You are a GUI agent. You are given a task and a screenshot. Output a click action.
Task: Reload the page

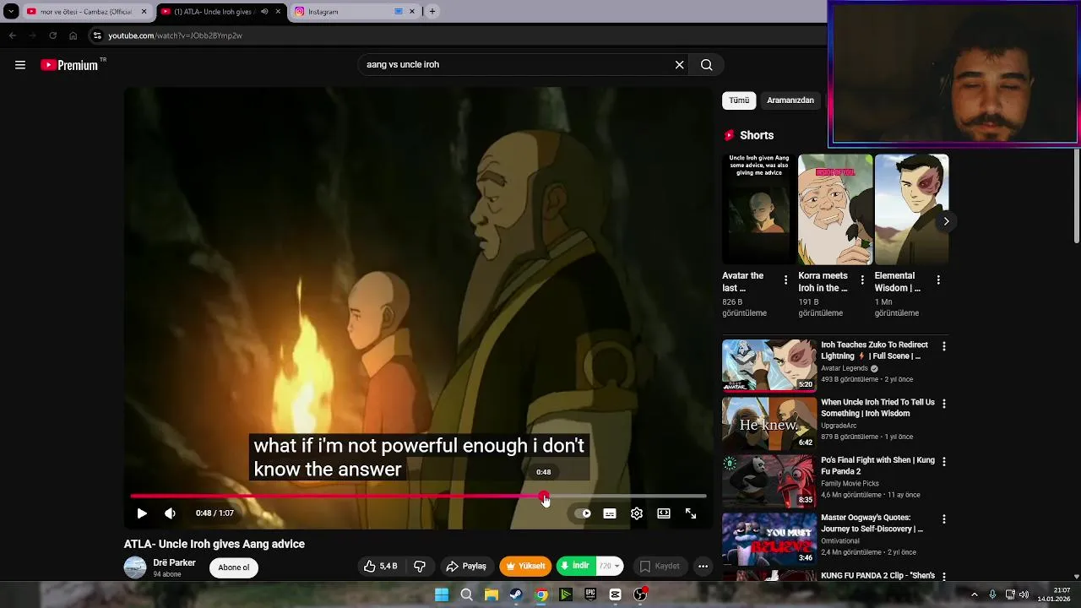tap(52, 35)
